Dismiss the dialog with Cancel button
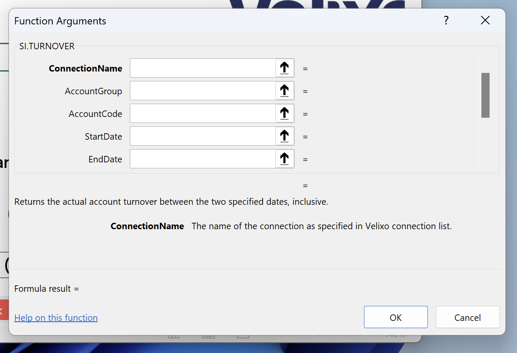517x353 pixels. tap(468, 317)
